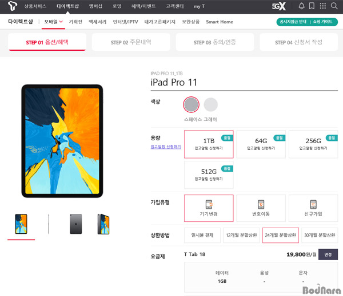Select 512G storage option

click(x=209, y=175)
